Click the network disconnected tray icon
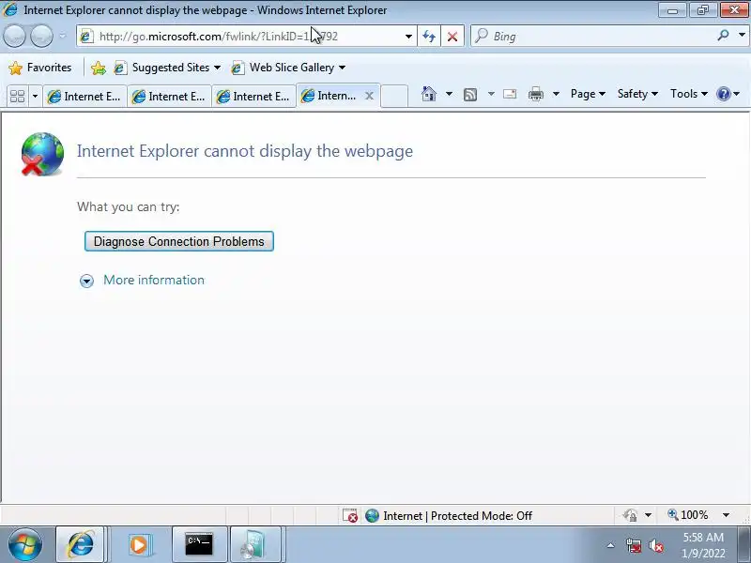Image resolution: width=751 pixels, height=563 pixels. click(x=633, y=545)
